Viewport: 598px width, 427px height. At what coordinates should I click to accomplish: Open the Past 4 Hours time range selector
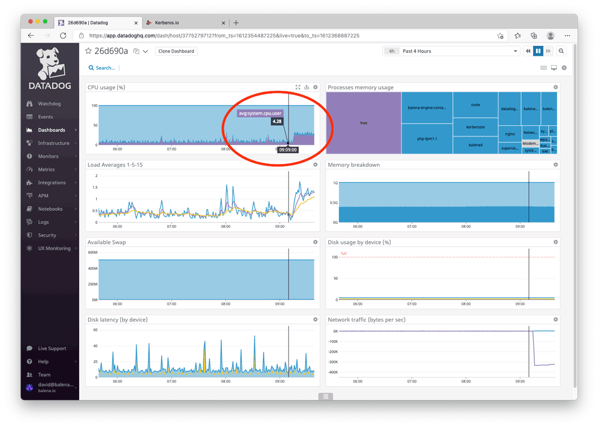(450, 50)
